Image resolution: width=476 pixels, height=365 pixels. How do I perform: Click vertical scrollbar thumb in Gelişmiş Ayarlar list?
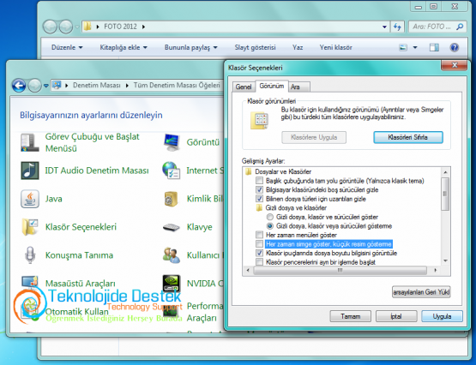click(445, 194)
